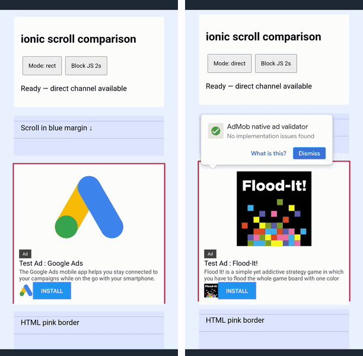Tap the large Google Ads logo image

[89, 207]
